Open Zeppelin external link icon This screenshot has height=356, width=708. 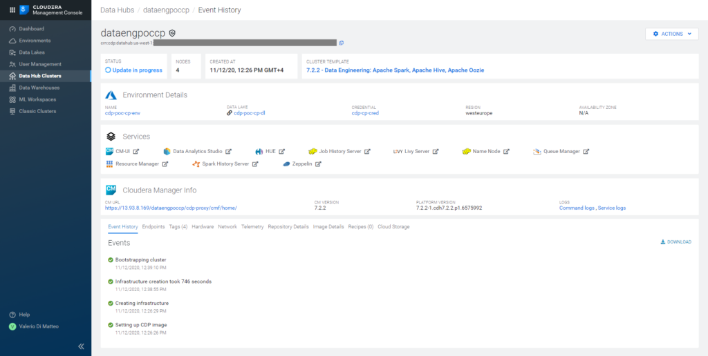pos(318,164)
